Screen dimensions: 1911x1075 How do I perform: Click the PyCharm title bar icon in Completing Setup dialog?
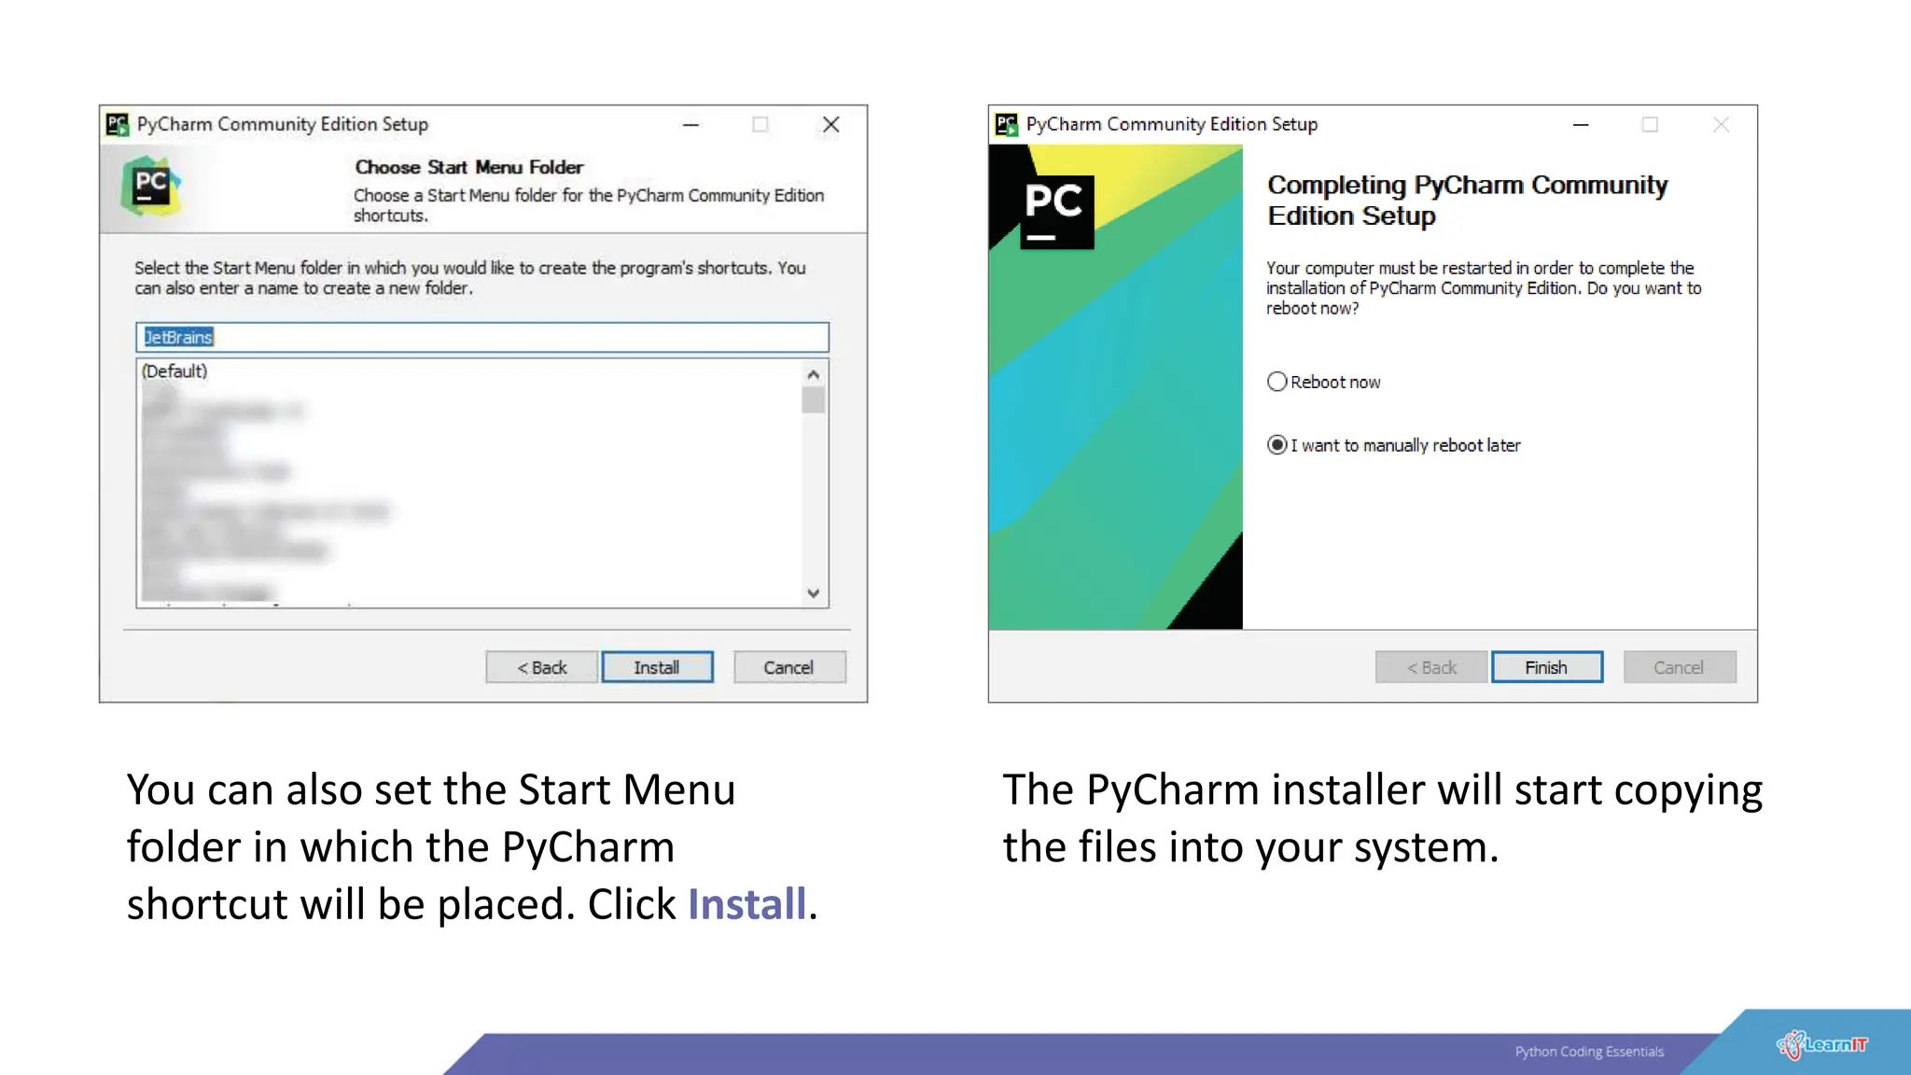(x=1007, y=124)
